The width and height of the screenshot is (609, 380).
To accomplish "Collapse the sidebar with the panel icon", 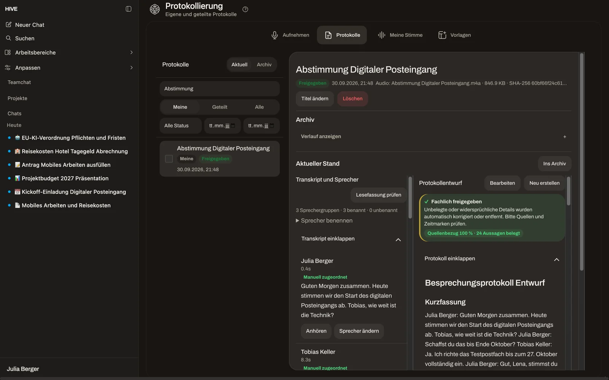I will (129, 9).
